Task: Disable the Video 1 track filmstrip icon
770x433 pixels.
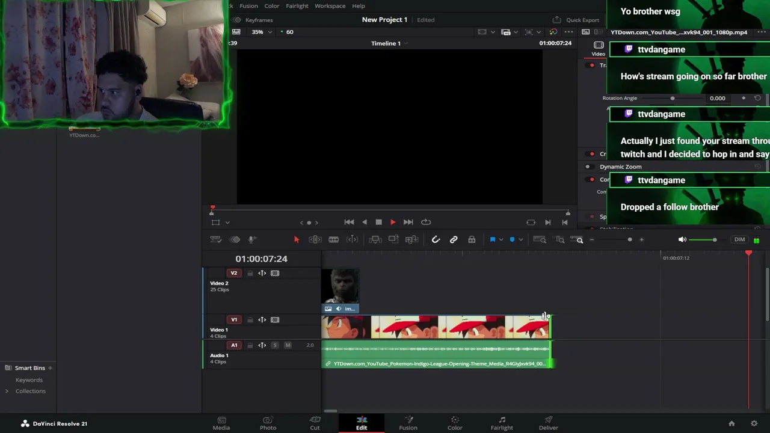Action: click(x=275, y=320)
